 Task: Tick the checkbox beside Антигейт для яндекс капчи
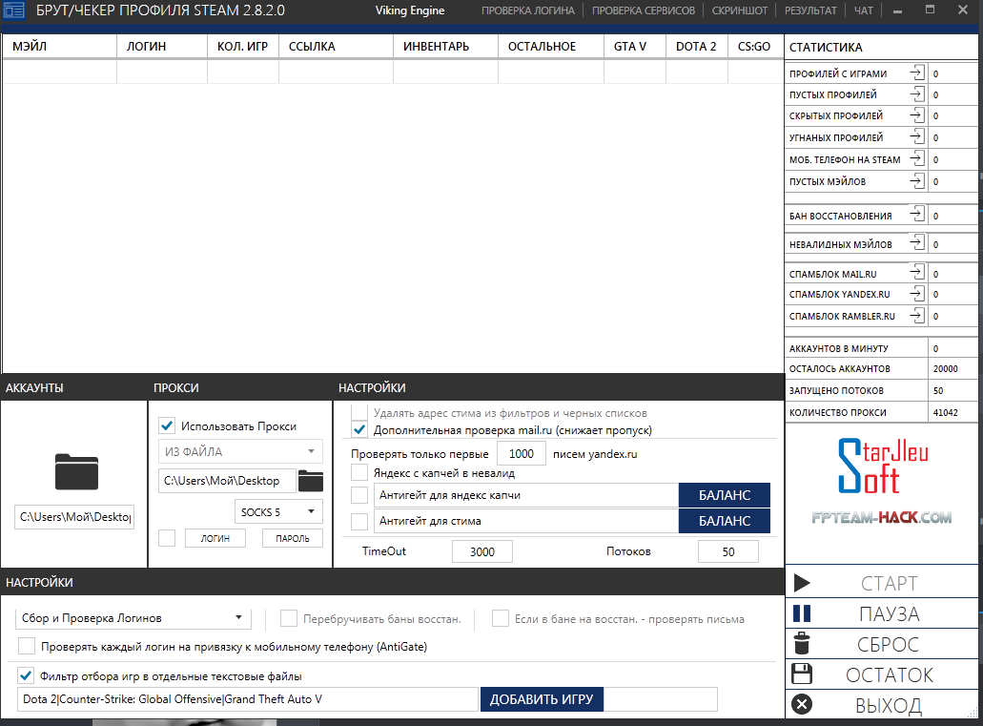pyautogui.click(x=359, y=495)
